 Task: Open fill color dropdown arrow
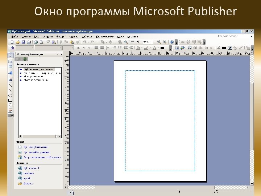(x=142, y=48)
